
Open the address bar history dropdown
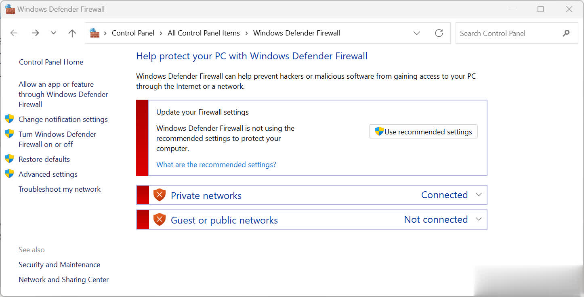point(417,33)
